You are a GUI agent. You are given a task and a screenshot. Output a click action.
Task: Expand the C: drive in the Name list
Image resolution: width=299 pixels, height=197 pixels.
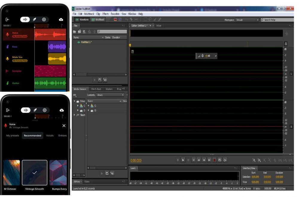coord(89,106)
